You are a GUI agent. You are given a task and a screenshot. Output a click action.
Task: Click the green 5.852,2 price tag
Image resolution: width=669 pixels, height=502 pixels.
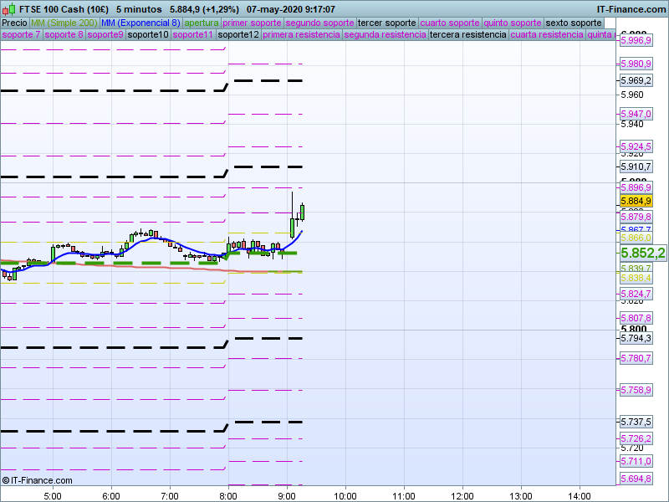coord(641,253)
